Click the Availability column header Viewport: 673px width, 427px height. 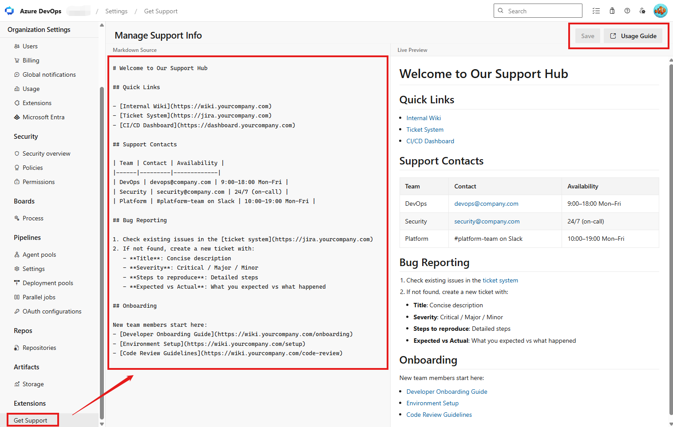610,186
